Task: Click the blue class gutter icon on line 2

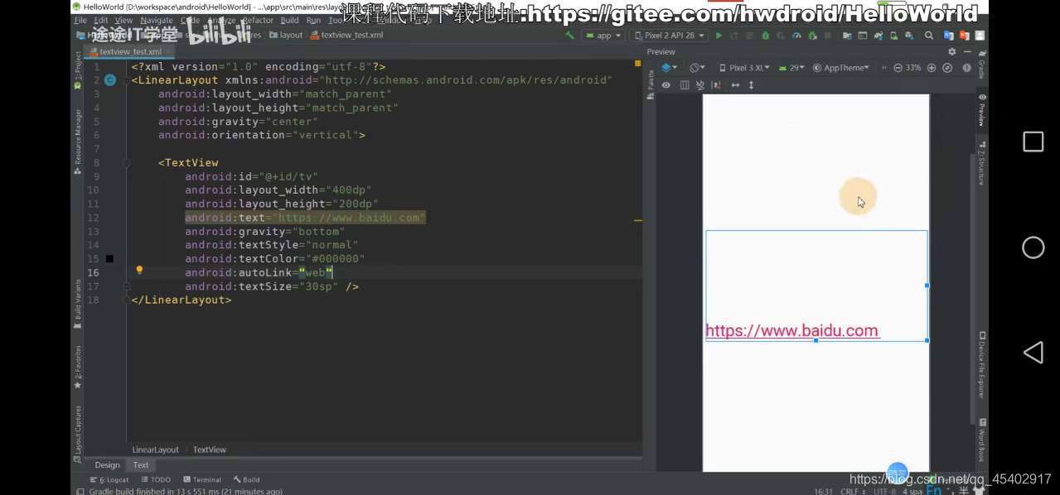Action: [x=109, y=80]
